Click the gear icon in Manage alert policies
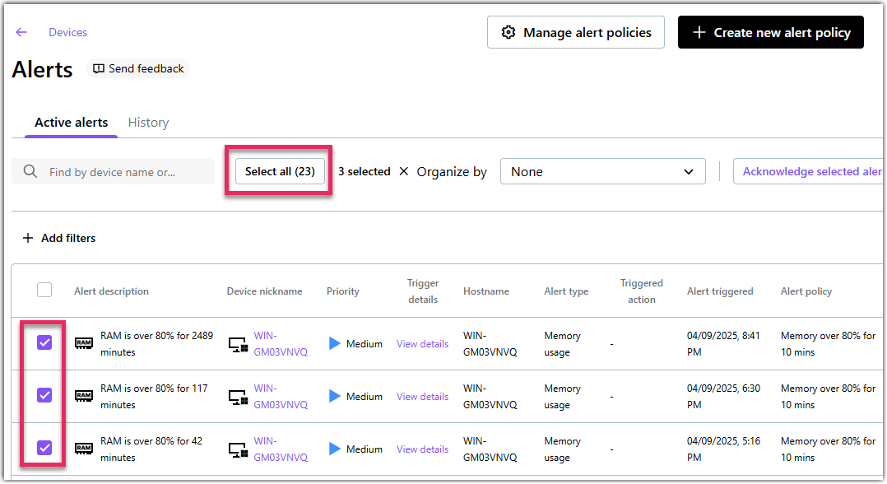The height and width of the screenshot is (484, 887). pyautogui.click(x=509, y=32)
